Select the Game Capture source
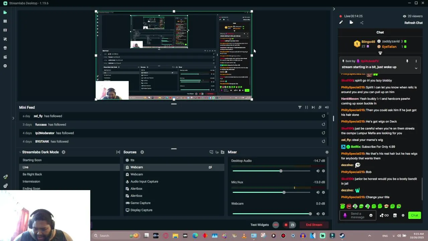 click(x=174, y=203)
